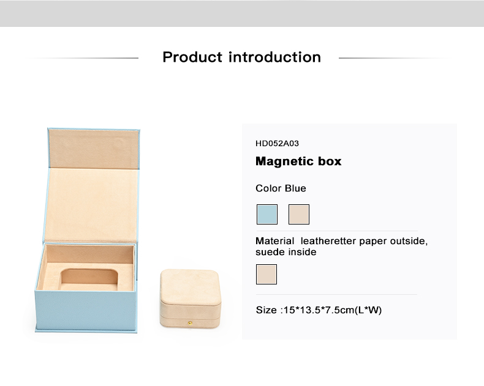Screen dimensions: 484x386
Task: Choose the suede material swatch
Action: coord(267,274)
